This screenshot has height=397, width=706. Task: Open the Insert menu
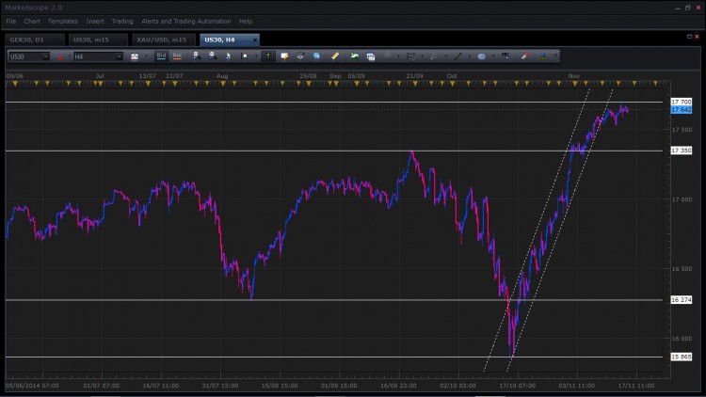(x=95, y=21)
